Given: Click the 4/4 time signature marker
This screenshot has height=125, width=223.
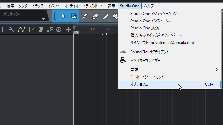Looking at the screenshot, I should coord(76,33).
